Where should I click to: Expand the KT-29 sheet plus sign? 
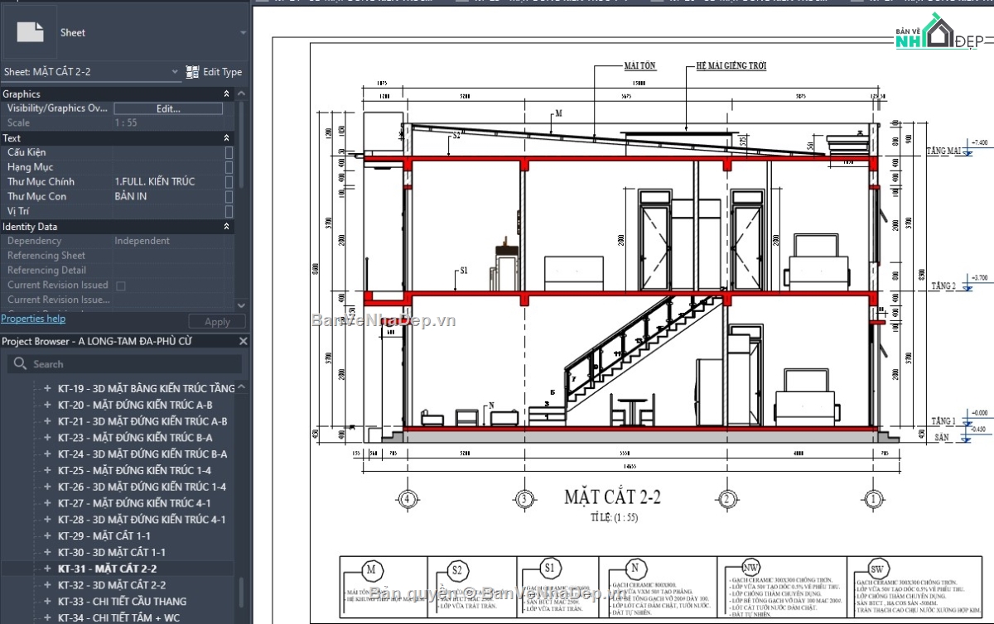click(x=47, y=535)
